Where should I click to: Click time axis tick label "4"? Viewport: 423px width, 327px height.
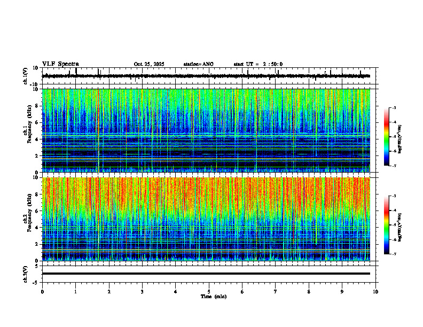tap(176, 292)
